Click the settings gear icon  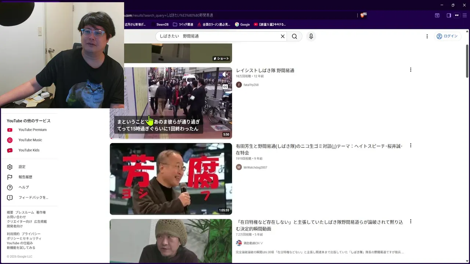pyautogui.click(x=10, y=167)
